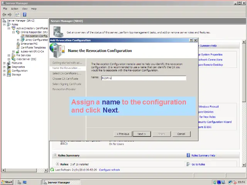Click the Configuration node icon
Image resolution: width=247 pixels, height=185 pixels.
point(9,71)
